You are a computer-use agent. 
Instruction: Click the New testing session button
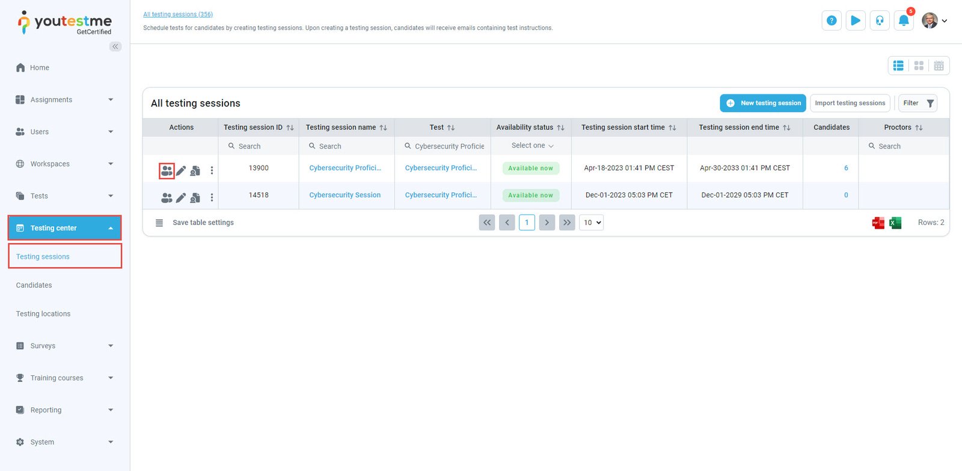(764, 103)
